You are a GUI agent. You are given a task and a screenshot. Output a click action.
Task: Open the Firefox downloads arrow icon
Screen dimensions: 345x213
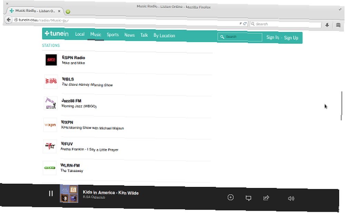(327, 25)
